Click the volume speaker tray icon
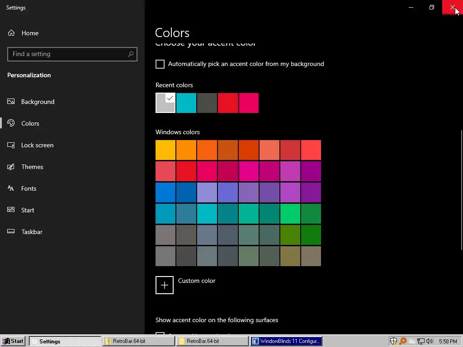Image resolution: width=463 pixels, height=347 pixels. (430, 342)
